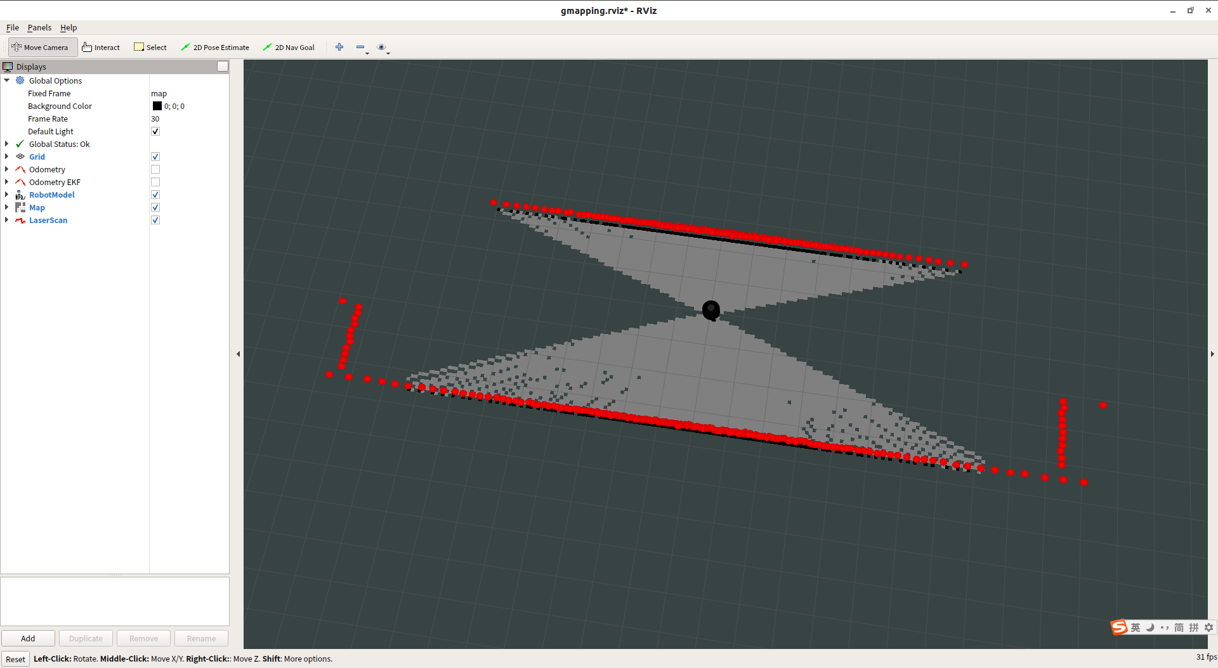
Task: Click the black Background Color swatch
Action: pos(157,106)
